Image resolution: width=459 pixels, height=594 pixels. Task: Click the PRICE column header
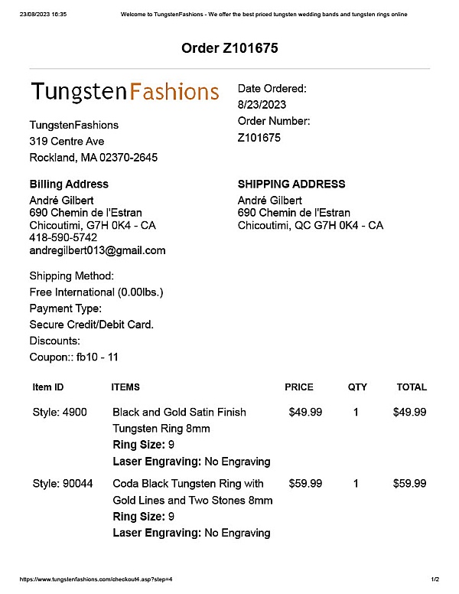[x=299, y=387]
